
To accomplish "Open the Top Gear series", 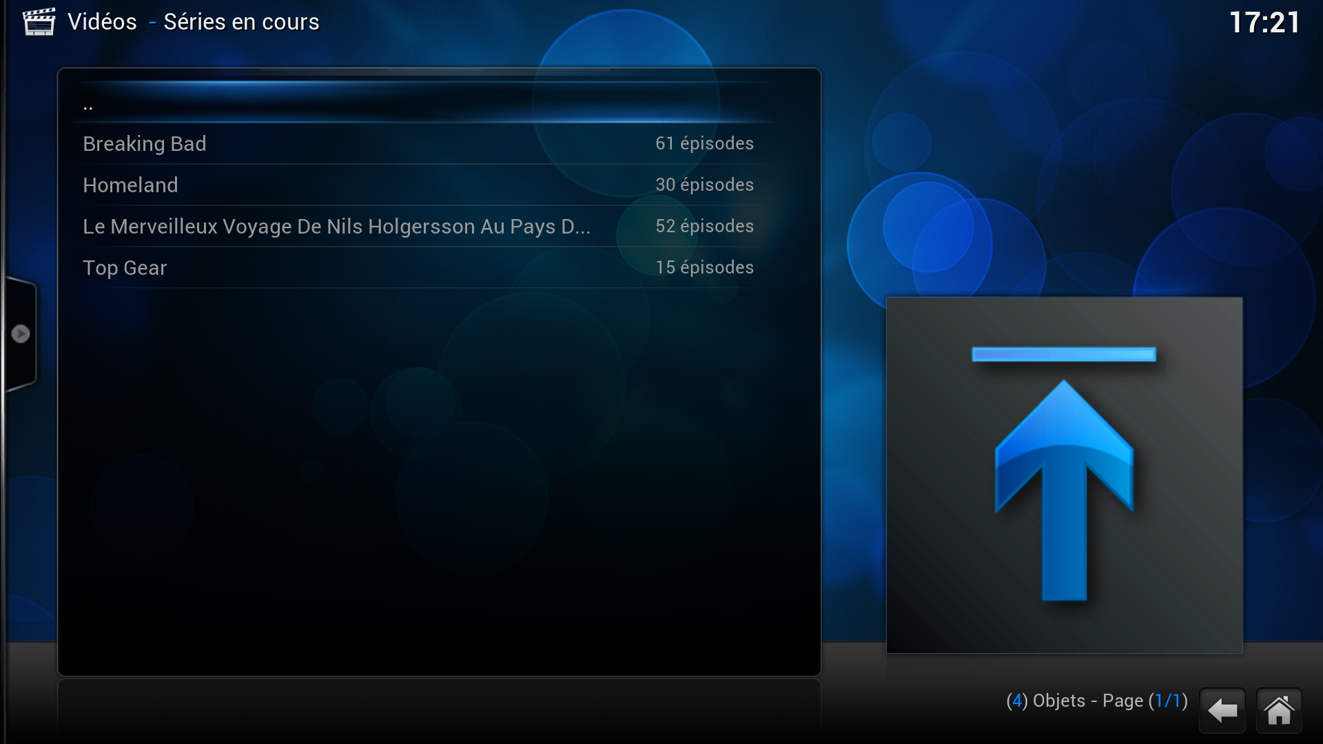I will click(x=125, y=268).
